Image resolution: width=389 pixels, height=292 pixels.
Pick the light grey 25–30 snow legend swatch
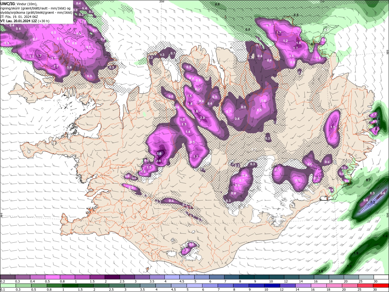click(x=367, y=277)
